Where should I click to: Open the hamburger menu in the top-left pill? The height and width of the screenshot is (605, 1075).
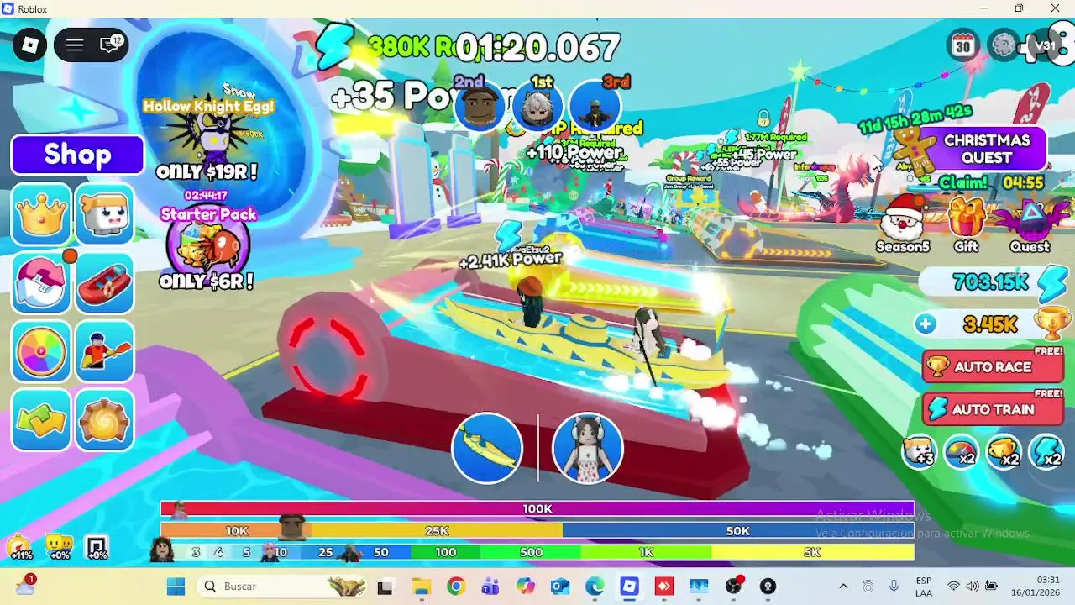coord(75,45)
